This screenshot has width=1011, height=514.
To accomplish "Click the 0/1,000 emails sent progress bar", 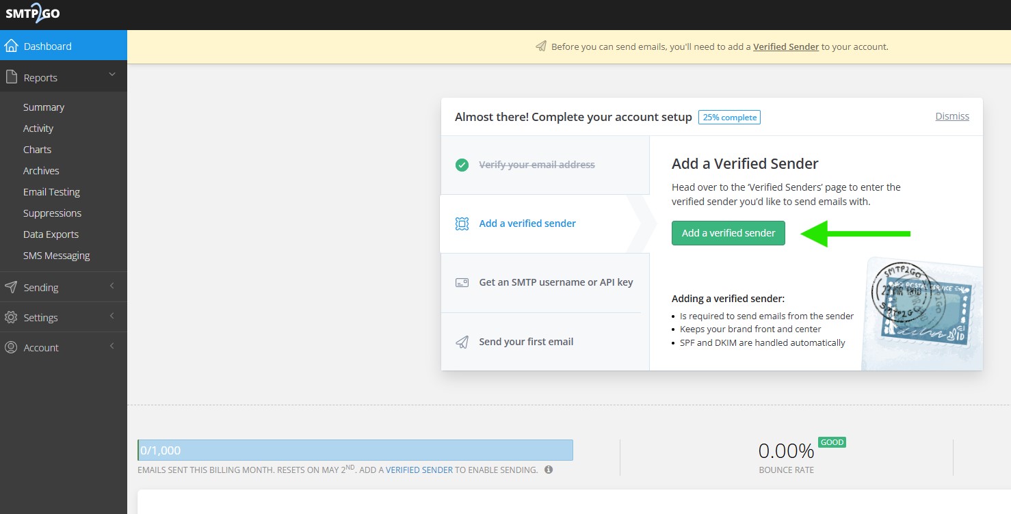I will (x=355, y=450).
